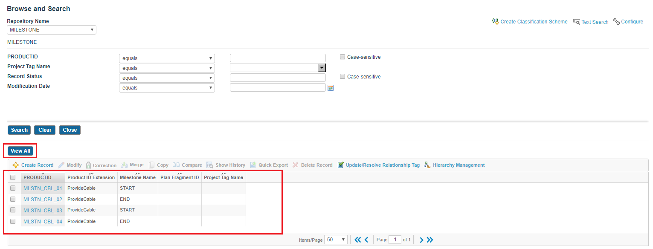Click the Quick Export icon
The image size is (653, 249).
coord(253,165)
